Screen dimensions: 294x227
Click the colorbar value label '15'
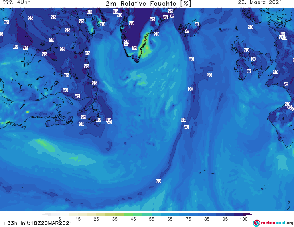(x=78, y=219)
